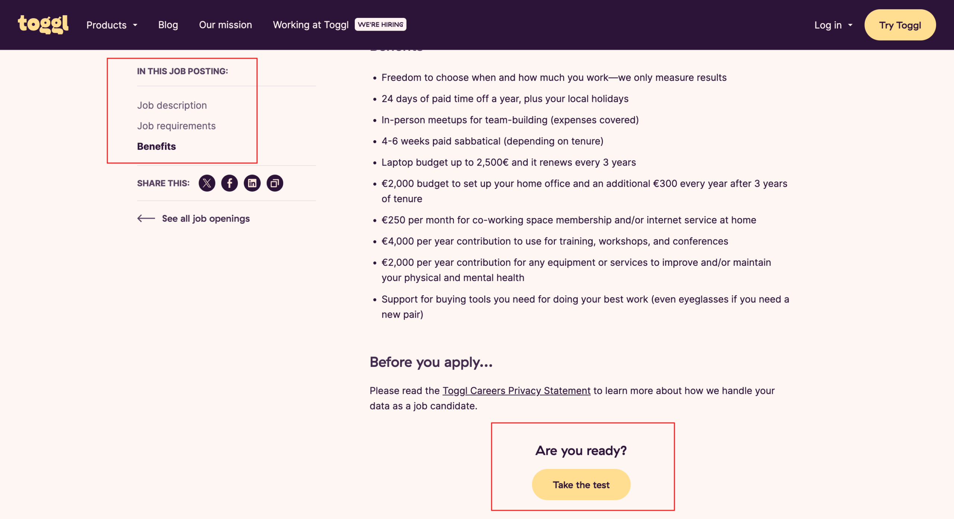
Task: Open Working at Toggl page
Action: coord(310,25)
